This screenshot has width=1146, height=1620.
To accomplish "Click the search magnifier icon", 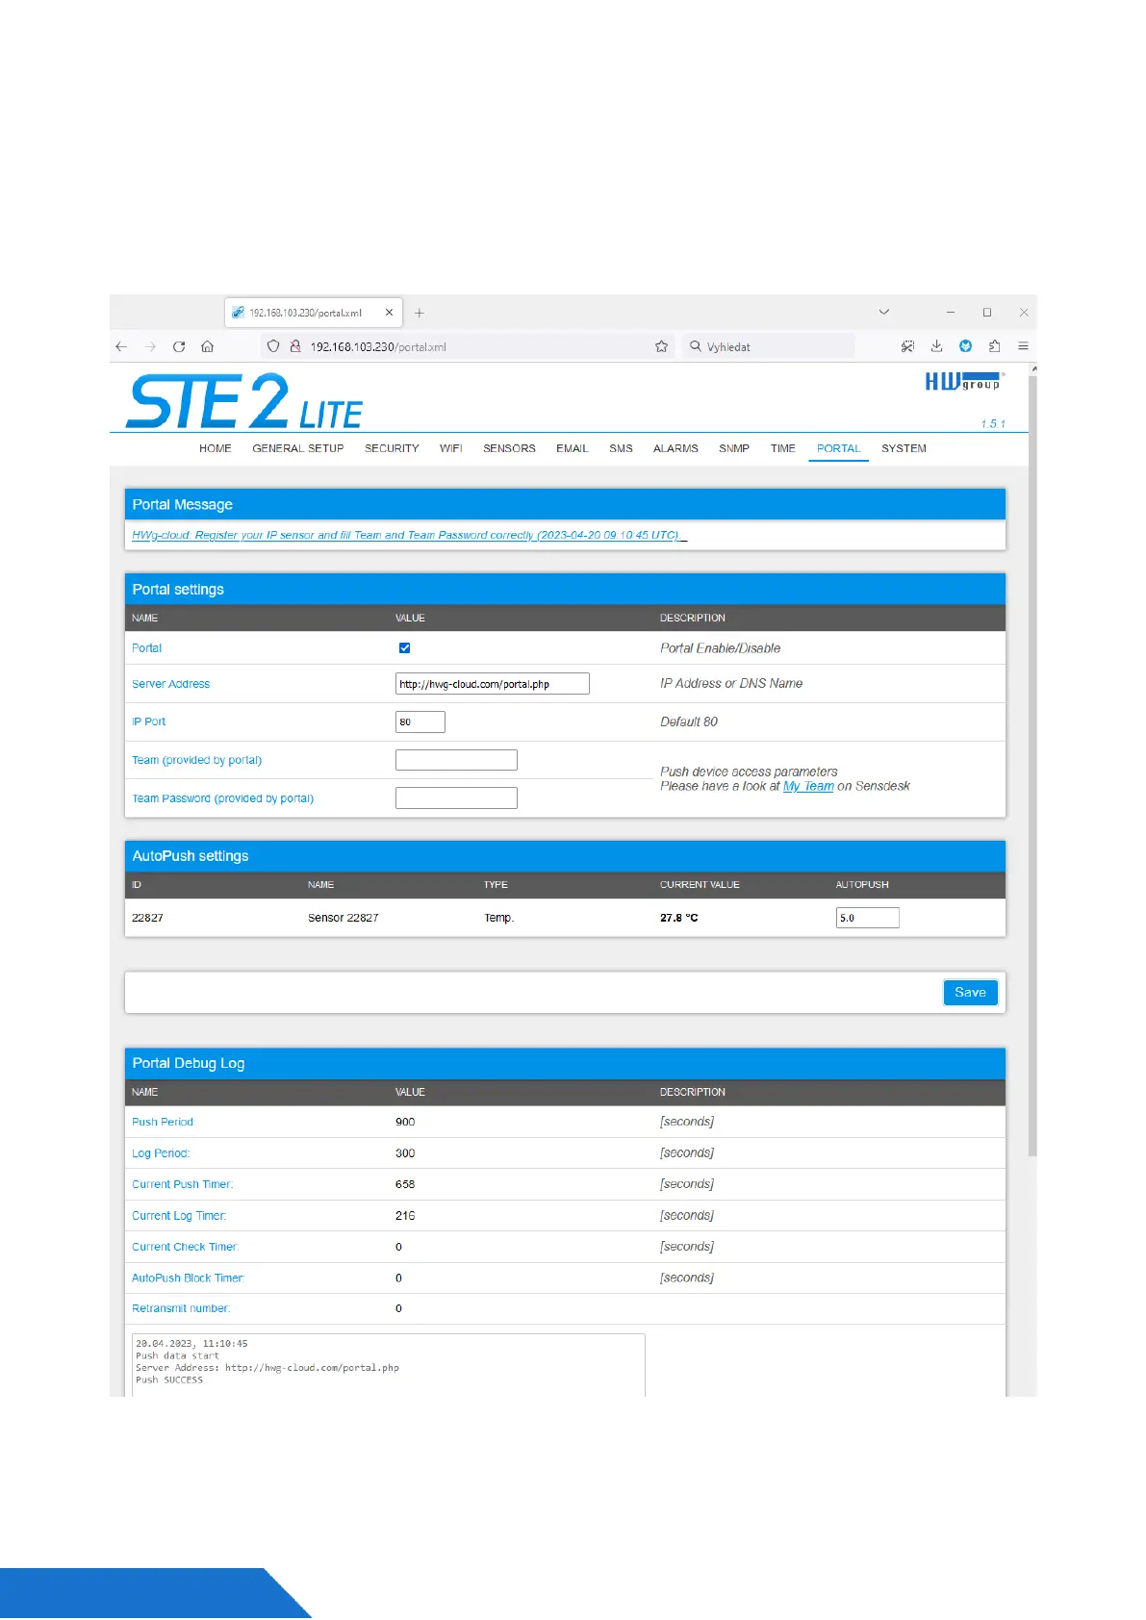I will tap(696, 346).
